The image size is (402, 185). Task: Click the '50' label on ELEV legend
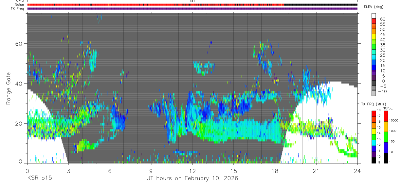click(382, 30)
